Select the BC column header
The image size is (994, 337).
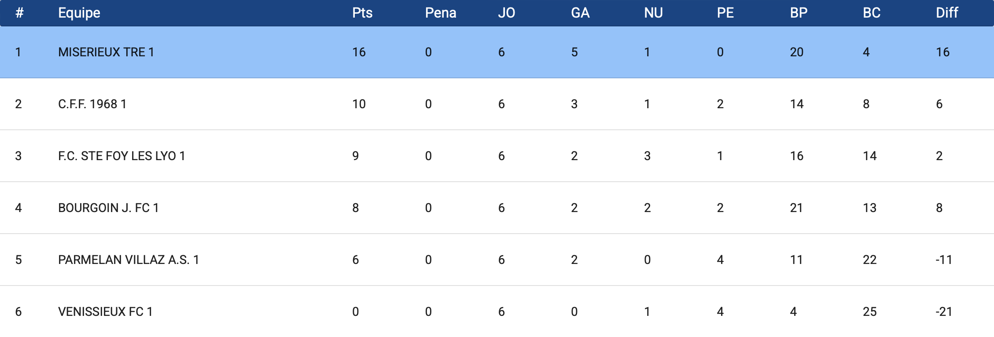pyautogui.click(x=872, y=13)
